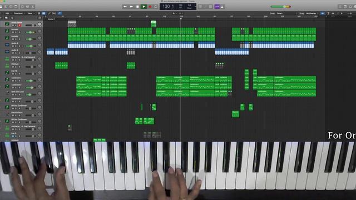Screen dimensions: 356x200
Task: Open the secondary tool menu
Action: tap(181, 13)
